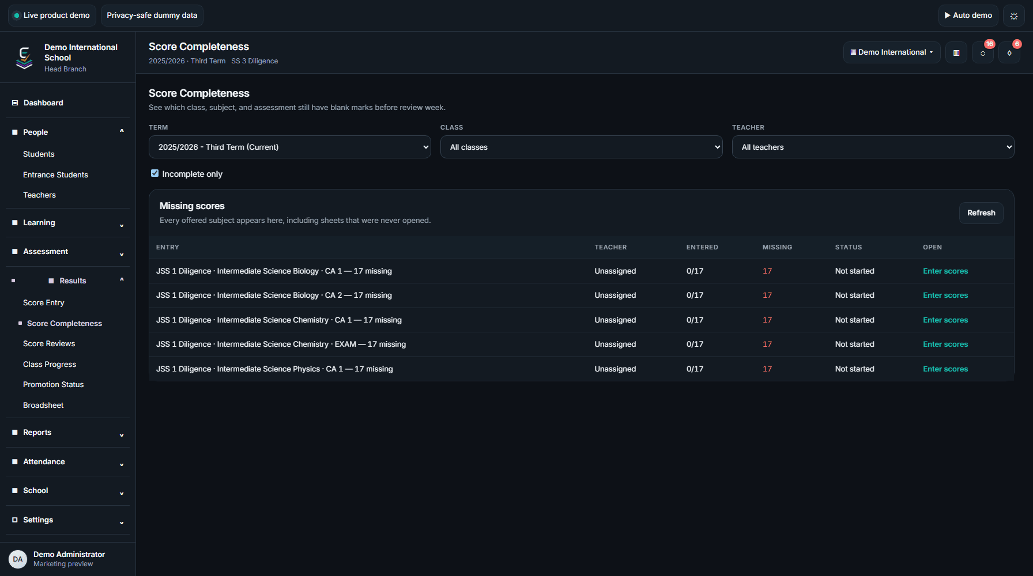Click the Physics CA 1 row entry text
This screenshot has height=576, width=1033.
coord(274,369)
